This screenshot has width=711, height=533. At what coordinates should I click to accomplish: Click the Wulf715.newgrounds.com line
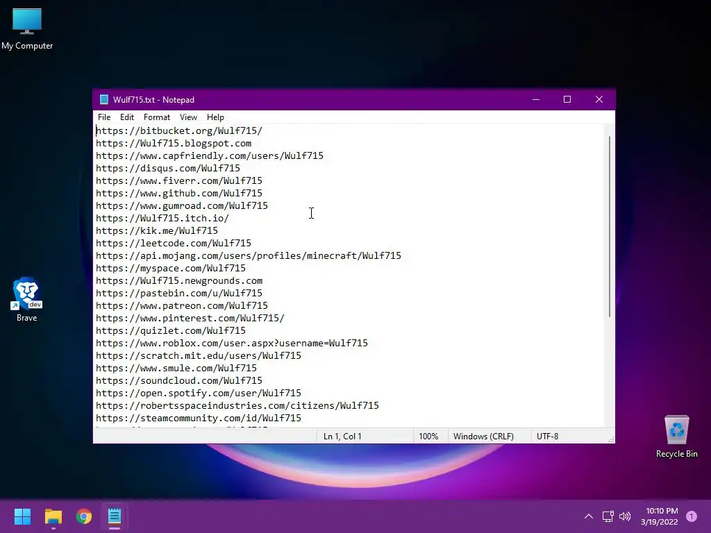(x=179, y=280)
